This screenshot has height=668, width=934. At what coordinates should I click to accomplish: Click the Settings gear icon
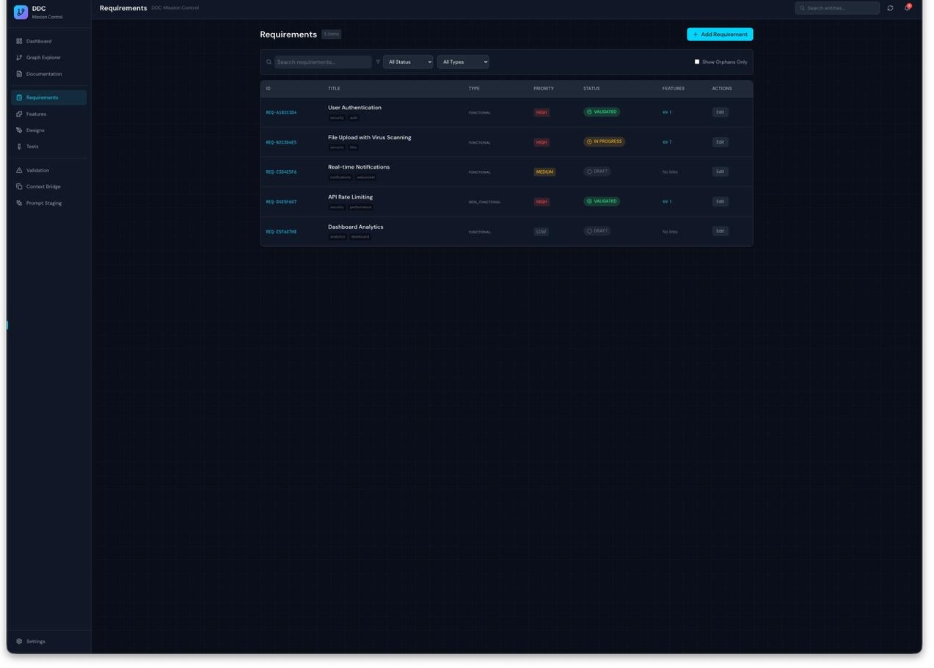pos(19,642)
